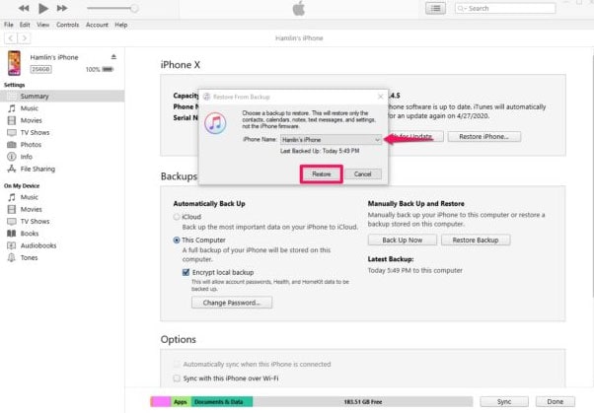
Task: Click the rewind playback button
Action: 24,8
